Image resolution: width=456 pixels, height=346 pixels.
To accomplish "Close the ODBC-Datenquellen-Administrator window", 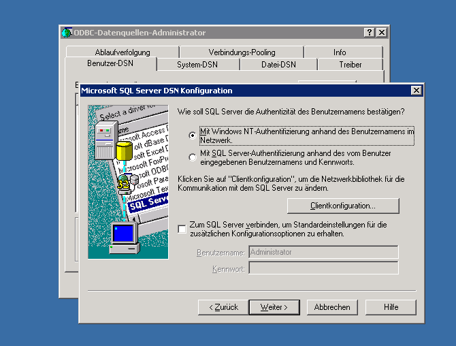I will click(x=382, y=33).
